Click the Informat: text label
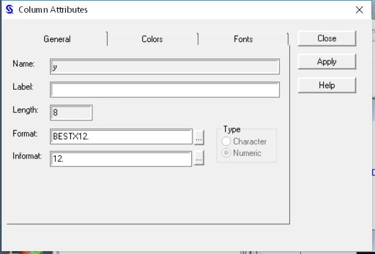375x254 pixels. pyautogui.click(x=27, y=156)
